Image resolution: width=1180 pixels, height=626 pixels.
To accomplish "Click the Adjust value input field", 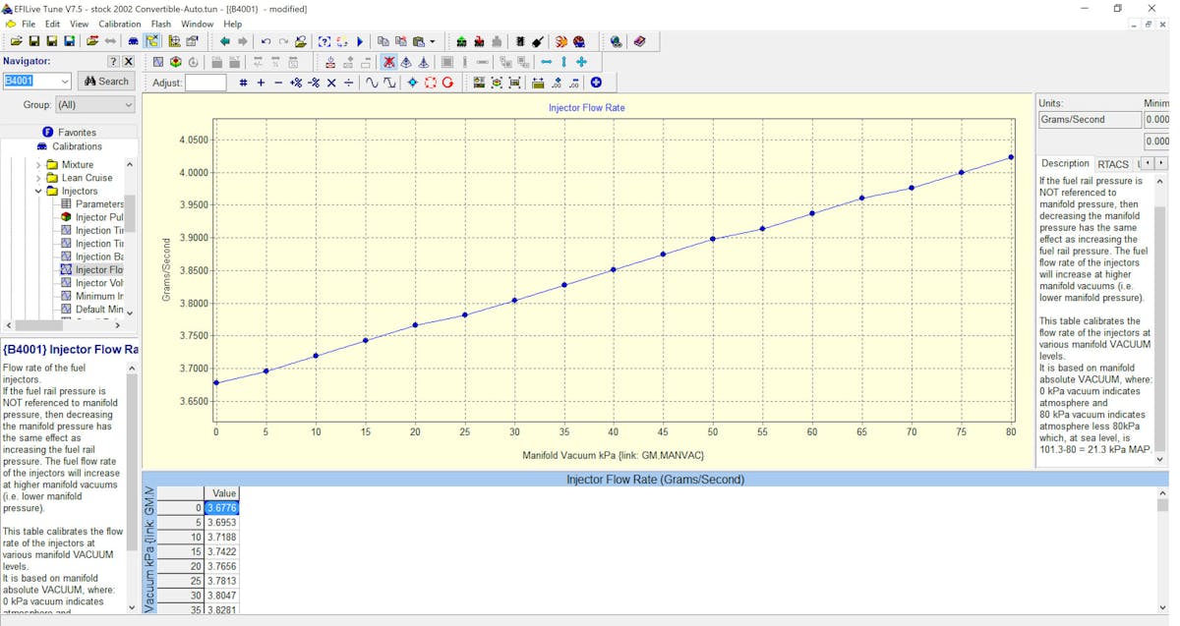I will (206, 83).
